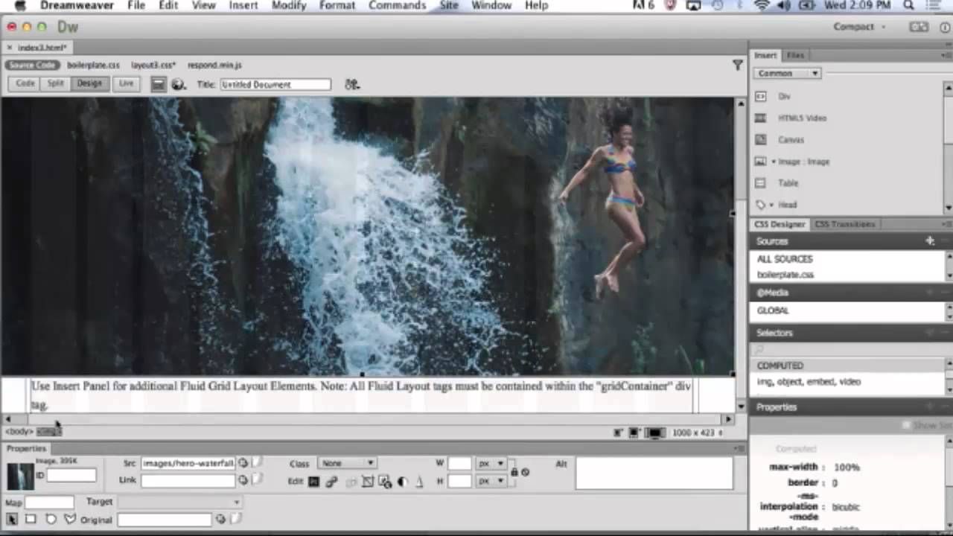Screen dimensions: 953x536
Task: Open the Class None dropdown
Action: pos(348,463)
